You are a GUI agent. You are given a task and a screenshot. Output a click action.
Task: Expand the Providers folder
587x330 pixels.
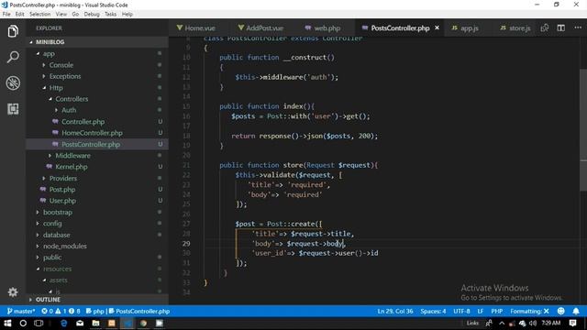(x=44, y=178)
